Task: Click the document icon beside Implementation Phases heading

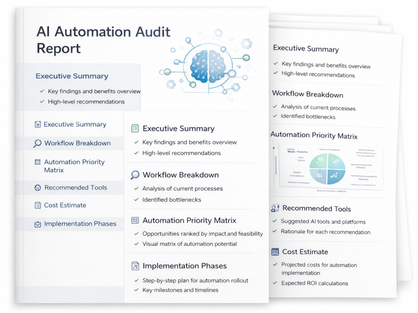Action: pos(135,266)
